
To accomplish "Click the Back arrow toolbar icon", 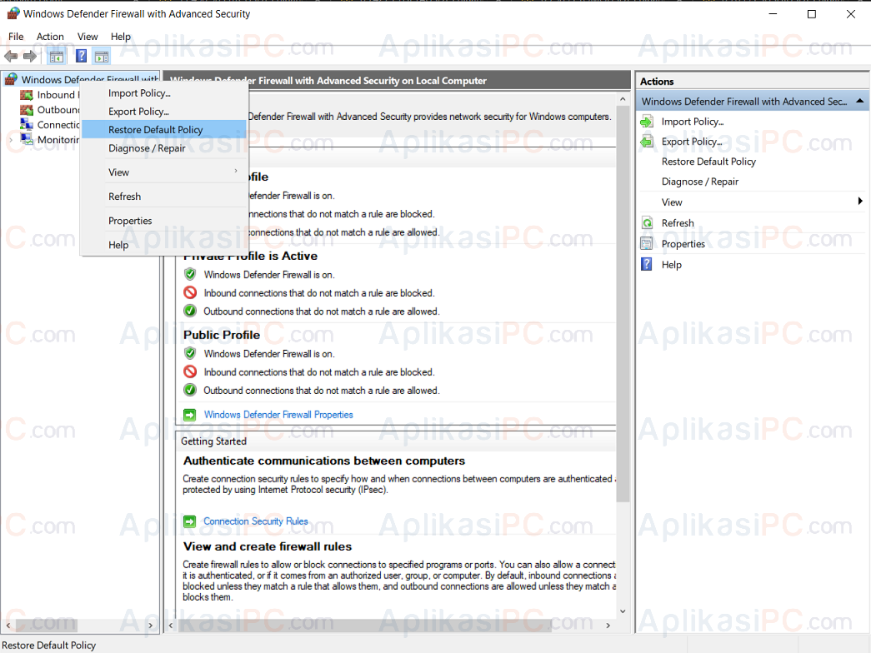I will coord(11,56).
